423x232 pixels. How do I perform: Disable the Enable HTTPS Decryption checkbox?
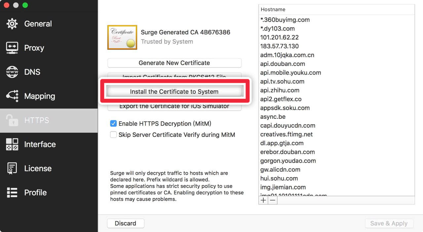coord(113,124)
